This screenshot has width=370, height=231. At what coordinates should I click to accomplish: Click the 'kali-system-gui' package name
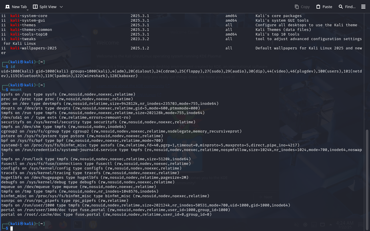click(28, 21)
